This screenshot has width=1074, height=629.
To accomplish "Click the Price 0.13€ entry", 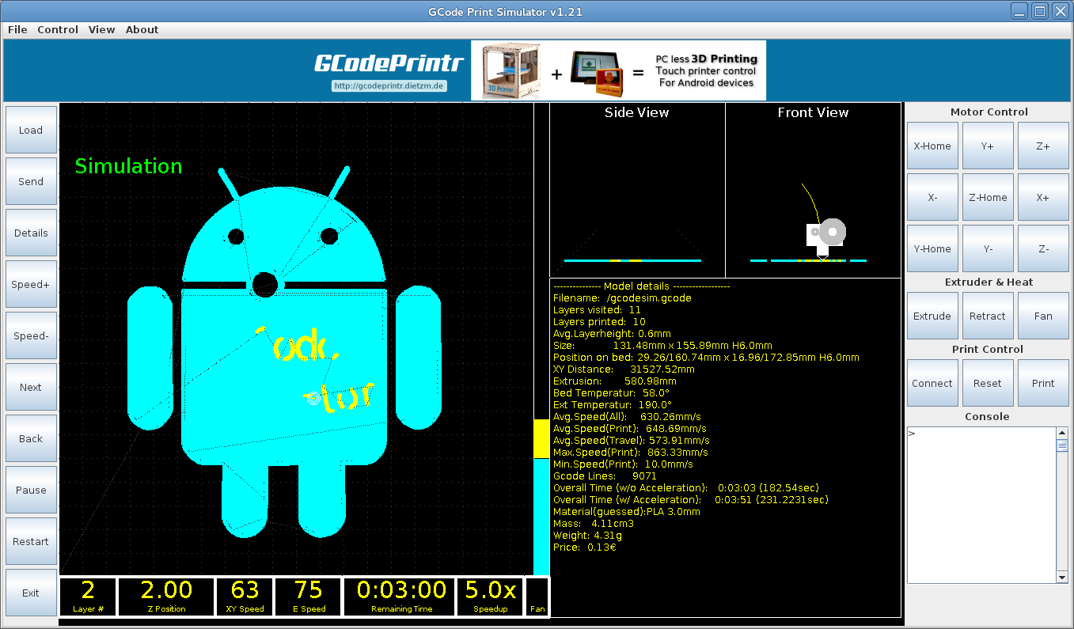I will click(x=584, y=548).
